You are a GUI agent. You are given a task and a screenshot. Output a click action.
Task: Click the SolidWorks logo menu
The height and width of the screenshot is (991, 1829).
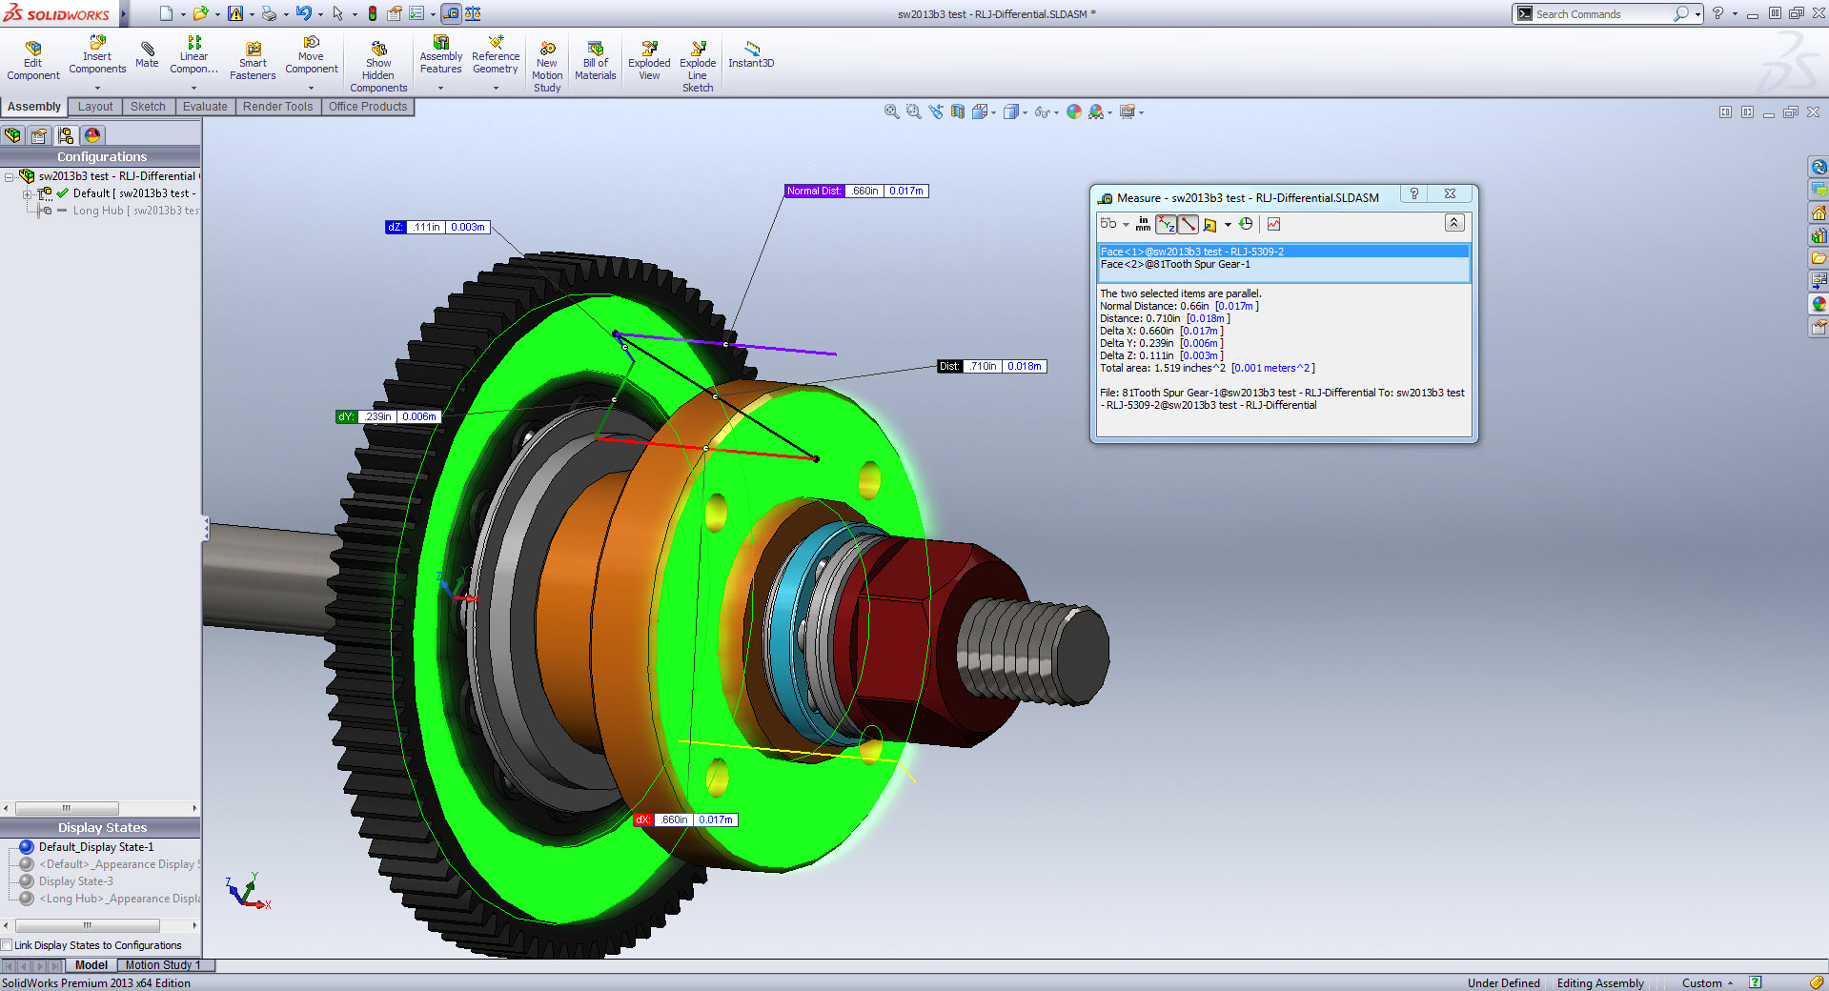point(57,13)
